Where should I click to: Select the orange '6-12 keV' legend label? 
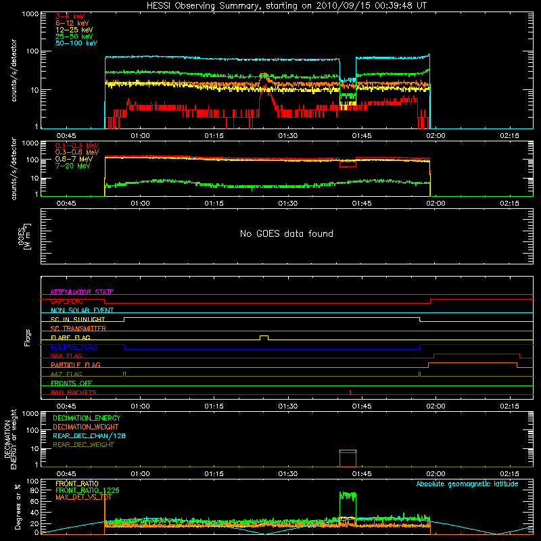coord(72,23)
